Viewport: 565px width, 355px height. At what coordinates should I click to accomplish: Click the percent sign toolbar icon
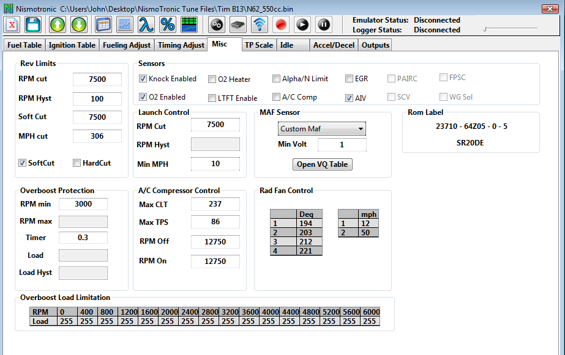coord(167,24)
